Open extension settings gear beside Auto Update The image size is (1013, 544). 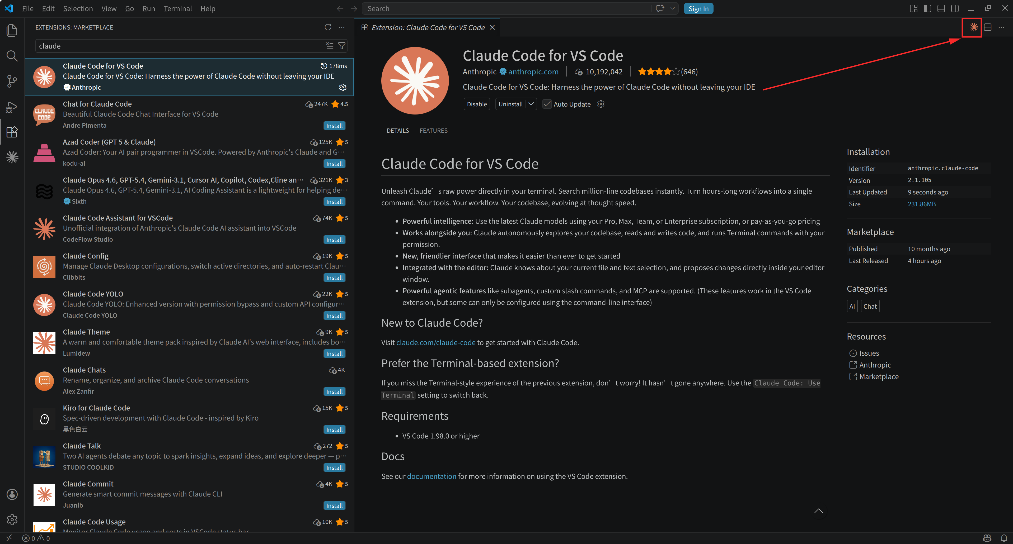pos(601,104)
